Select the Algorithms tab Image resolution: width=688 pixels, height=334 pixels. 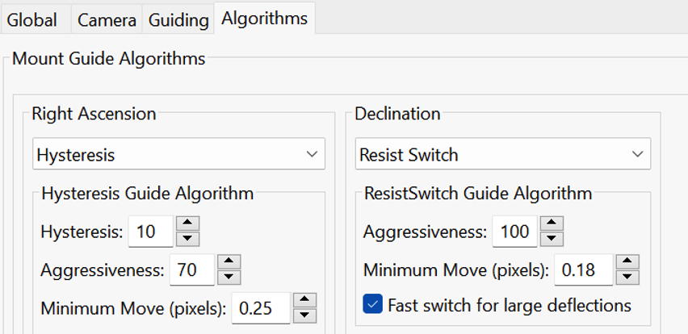click(x=264, y=19)
